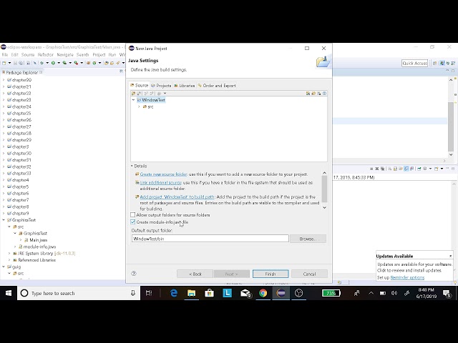Screen dimensions: 458x343
Task: Switch to the Projects tab
Action: pos(161,86)
